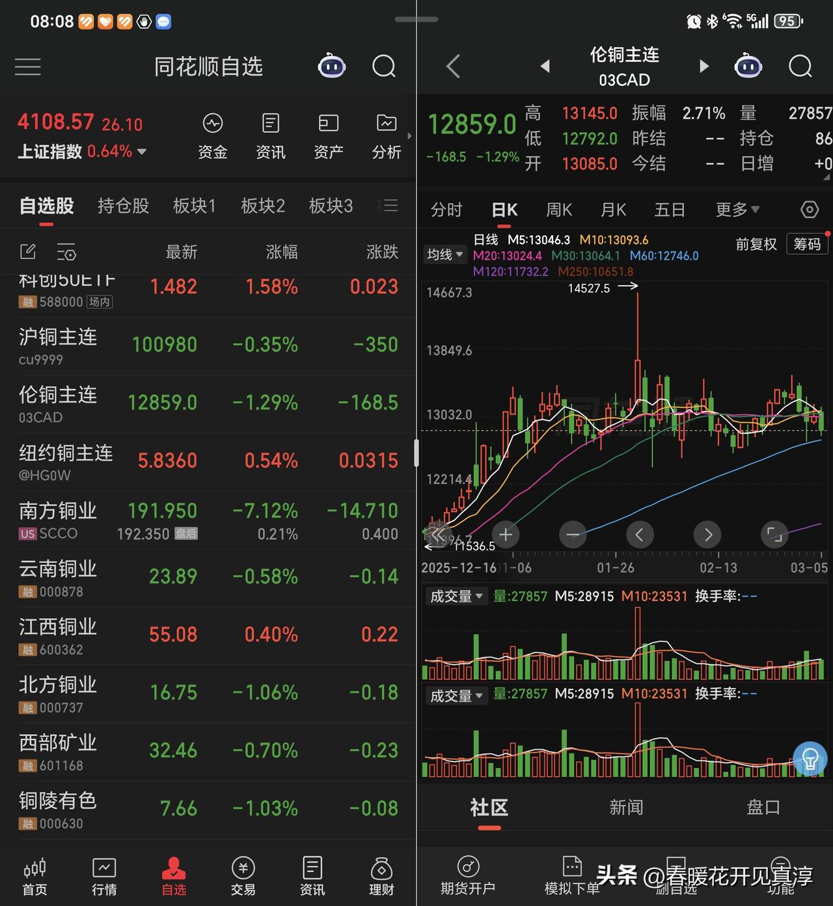Tap the robot assistant icon in the 同花顺自选 header
The image size is (833, 906).
pos(331,66)
